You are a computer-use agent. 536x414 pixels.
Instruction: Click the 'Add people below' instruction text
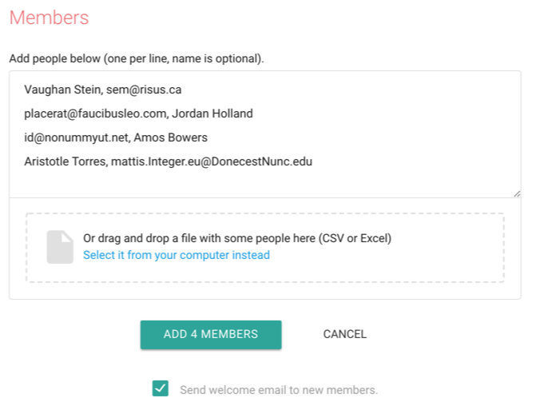tap(136, 58)
